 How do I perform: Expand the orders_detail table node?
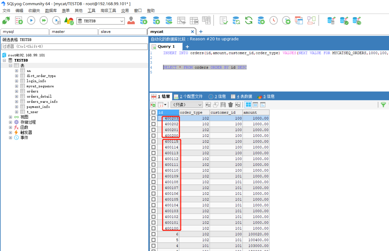coord(17,97)
